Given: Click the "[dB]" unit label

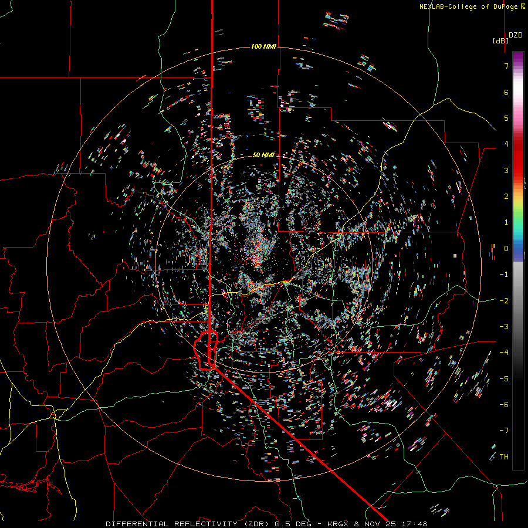Looking at the screenshot, I should click(501, 40).
